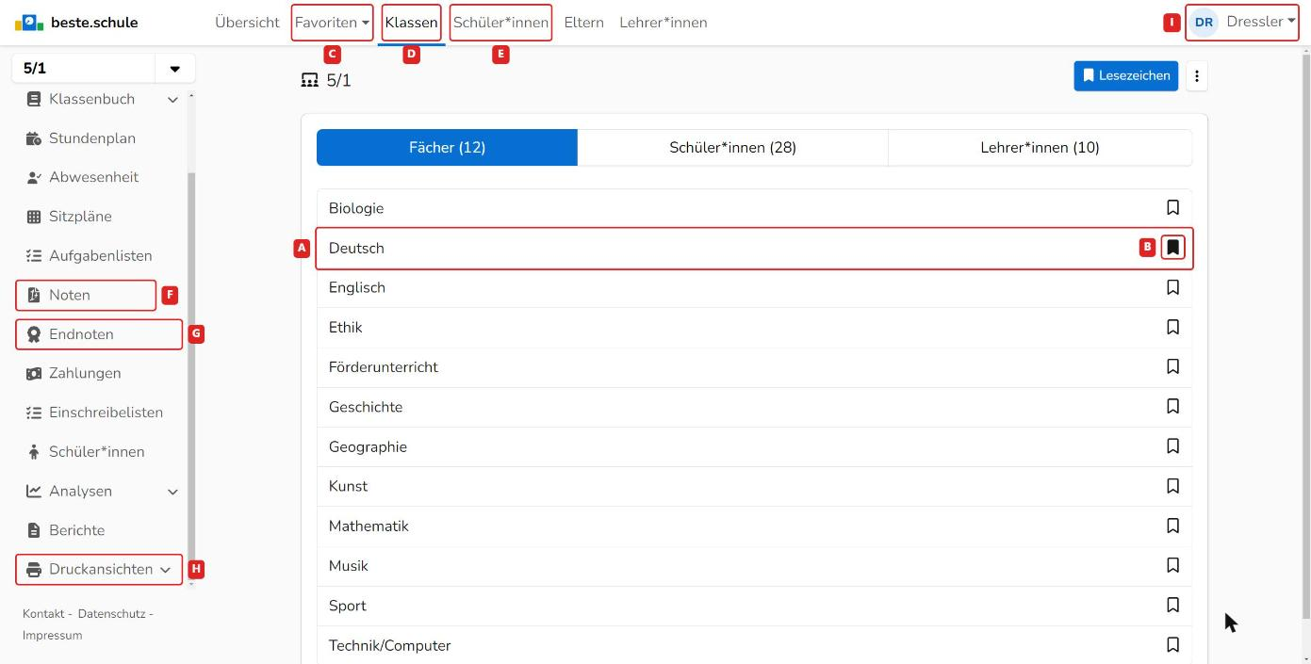Image resolution: width=1311 pixels, height=664 pixels.
Task: Bookmark the Geschichte subject
Action: click(x=1172, y=407)
